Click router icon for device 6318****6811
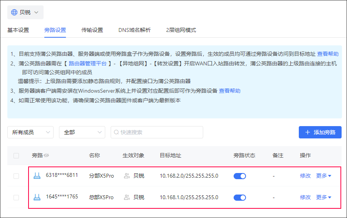347x218 pixels. click(x=37, y=176)
